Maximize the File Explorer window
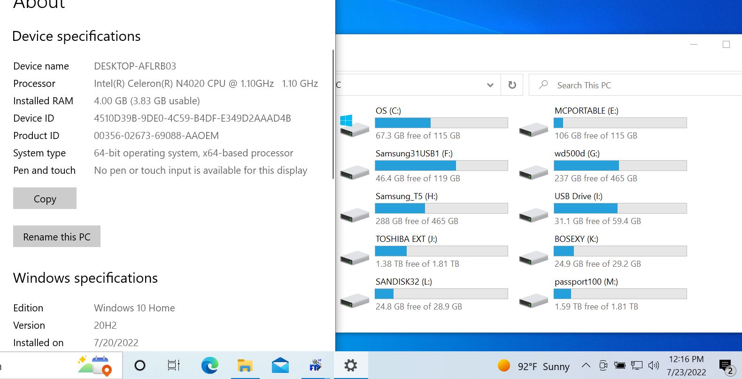The height and width of the screenshot is (379, 742). 726,44
